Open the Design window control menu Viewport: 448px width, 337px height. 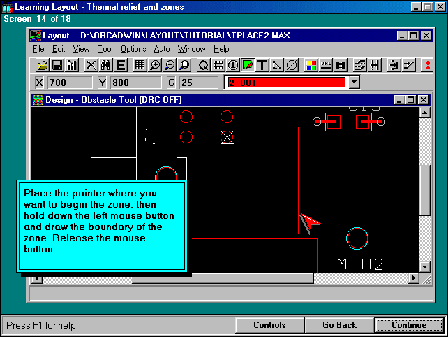38,100
